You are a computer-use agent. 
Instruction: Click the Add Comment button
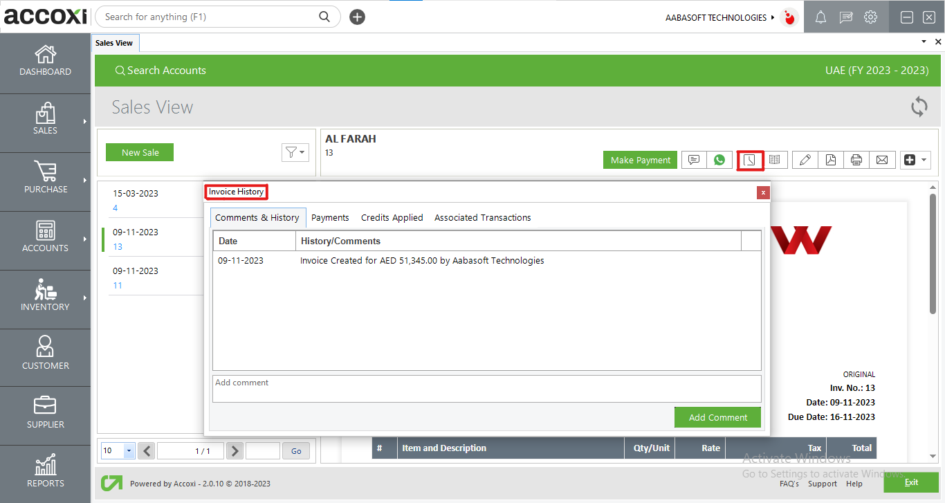(x=717, y=417)
